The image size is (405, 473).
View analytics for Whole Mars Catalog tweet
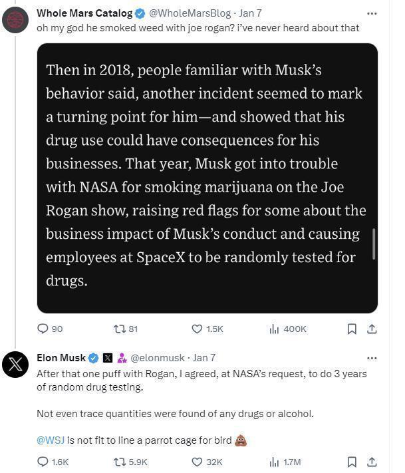click(273, 329)
